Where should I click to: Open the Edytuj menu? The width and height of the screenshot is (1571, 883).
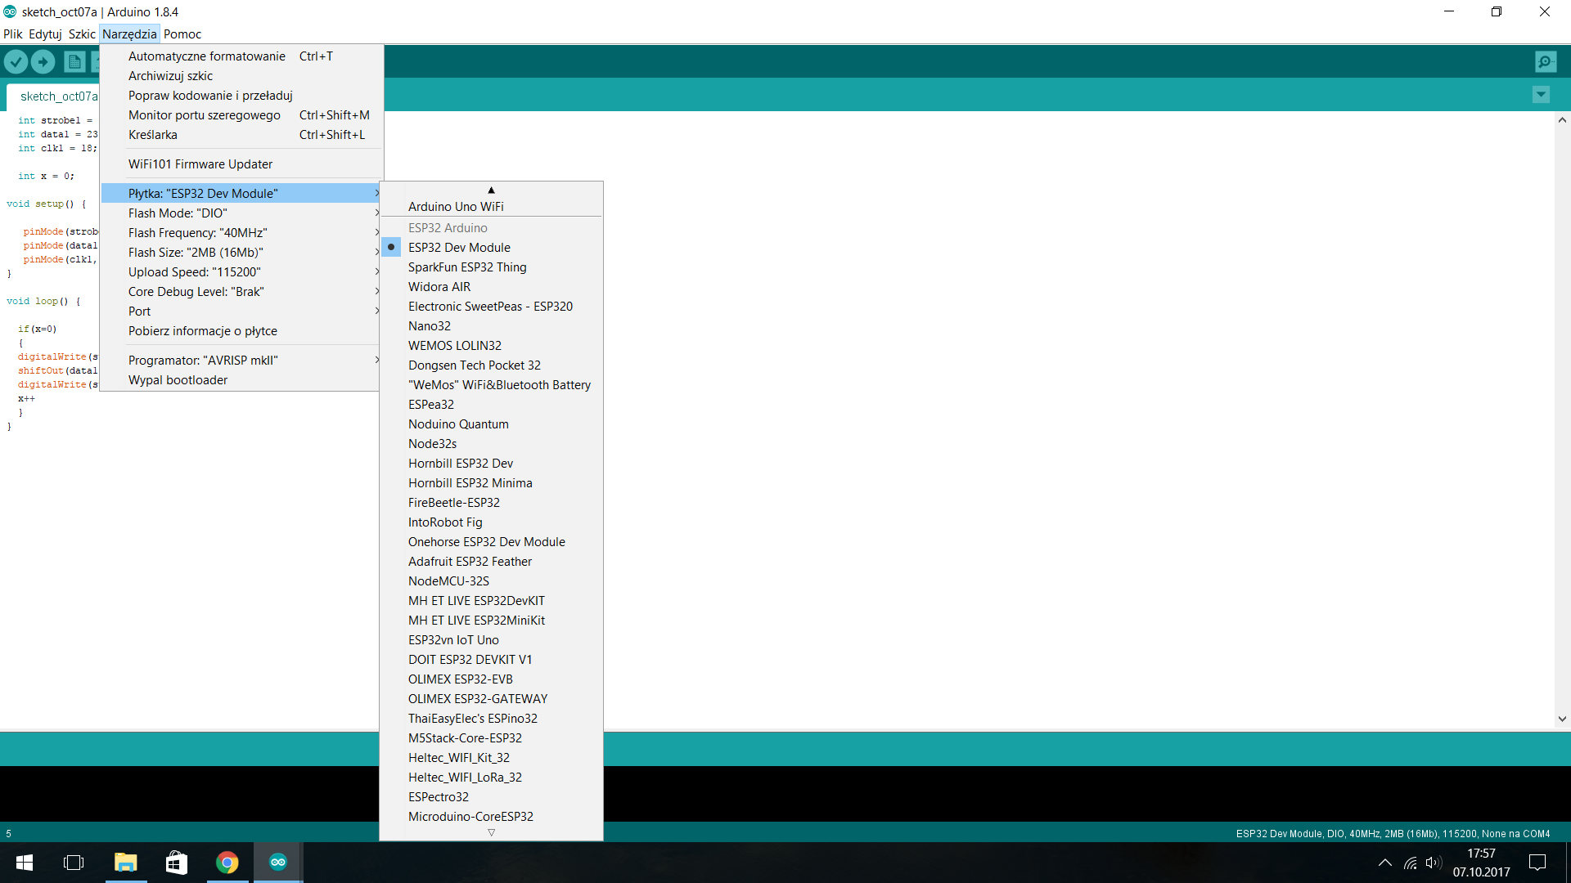45,34
